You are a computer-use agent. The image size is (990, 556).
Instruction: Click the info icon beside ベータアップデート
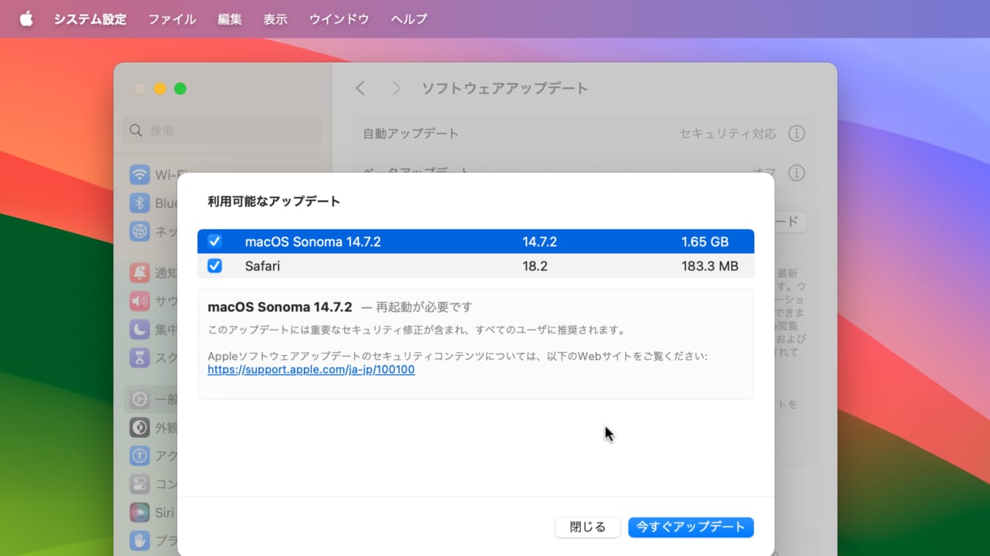(x=797, y=172)
